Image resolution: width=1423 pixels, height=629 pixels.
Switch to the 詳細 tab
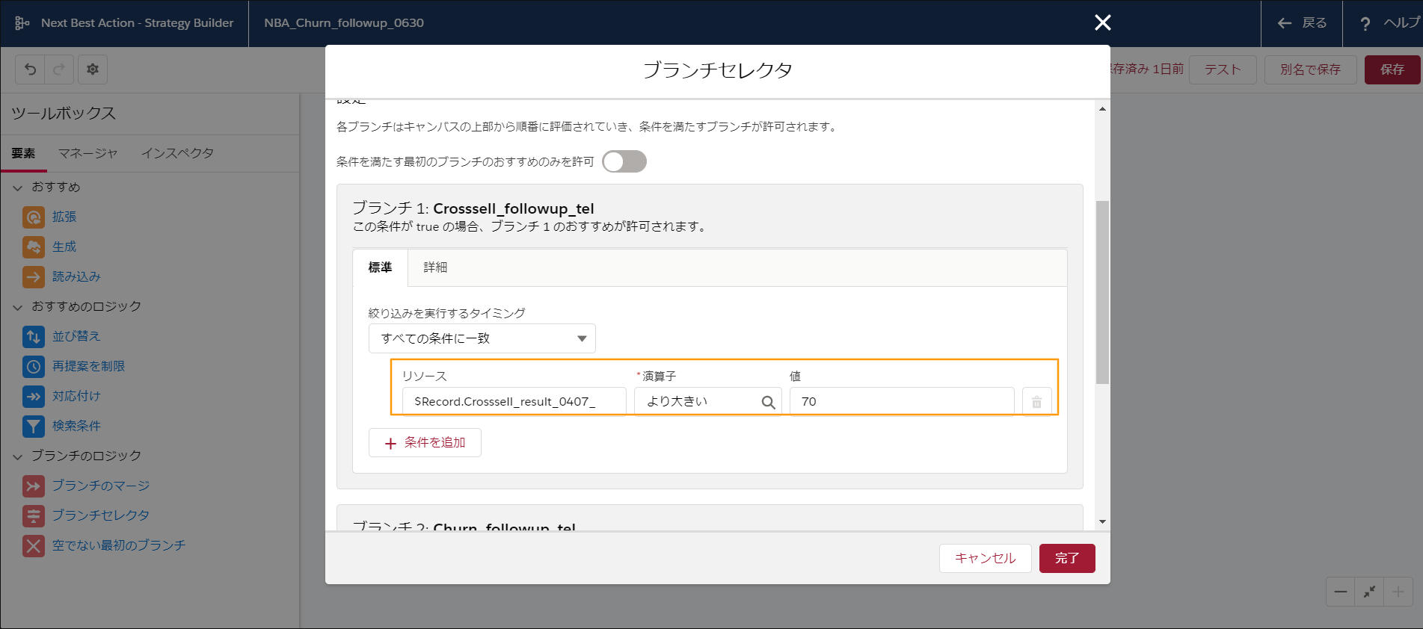coord(435,267)
